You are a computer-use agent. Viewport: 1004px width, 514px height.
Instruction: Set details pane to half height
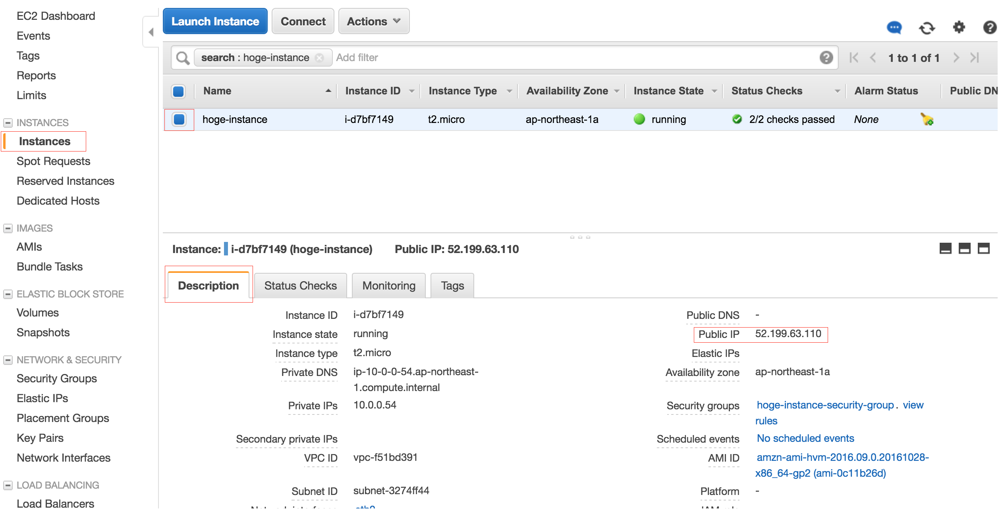pos(964,249)
